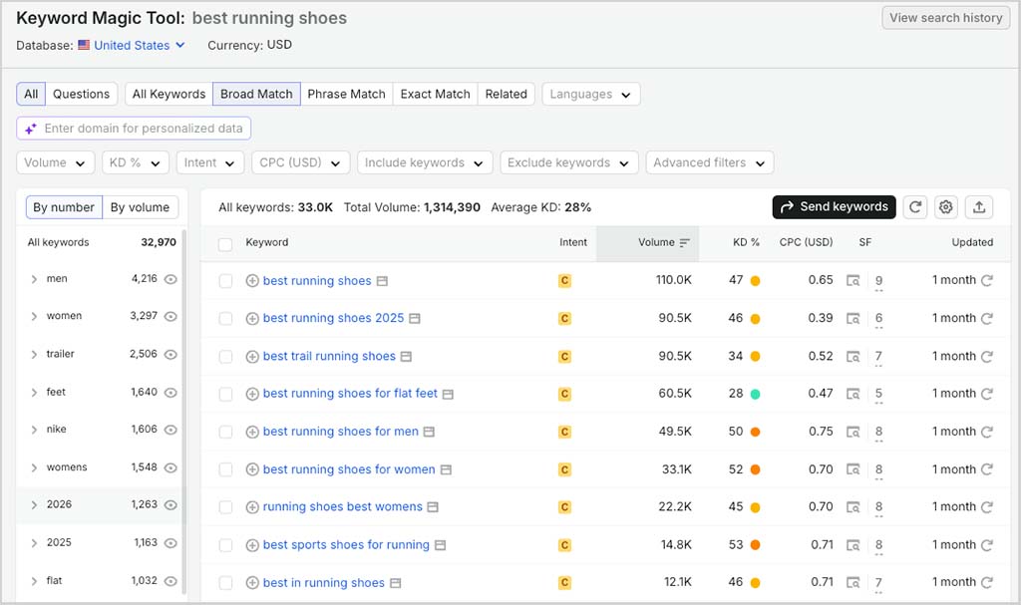Open SERP icon after 'best running shoes' keyword
Viewport: 1021px width, 605px height.
[x=382, y=281]
